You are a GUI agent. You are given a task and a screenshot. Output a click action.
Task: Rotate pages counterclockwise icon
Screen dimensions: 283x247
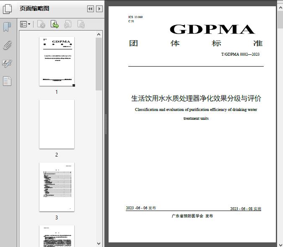[68, 24]
